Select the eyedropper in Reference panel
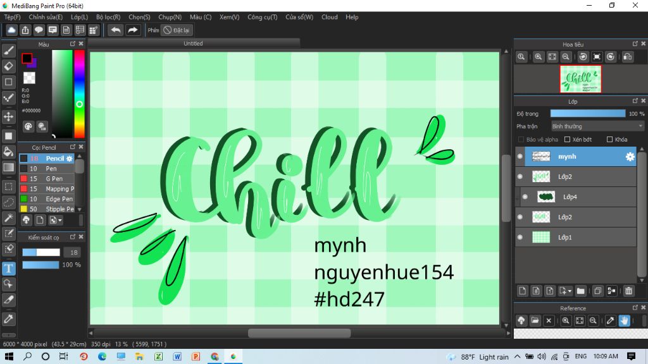This screenshot has height=364, width=648. (611, 320)
